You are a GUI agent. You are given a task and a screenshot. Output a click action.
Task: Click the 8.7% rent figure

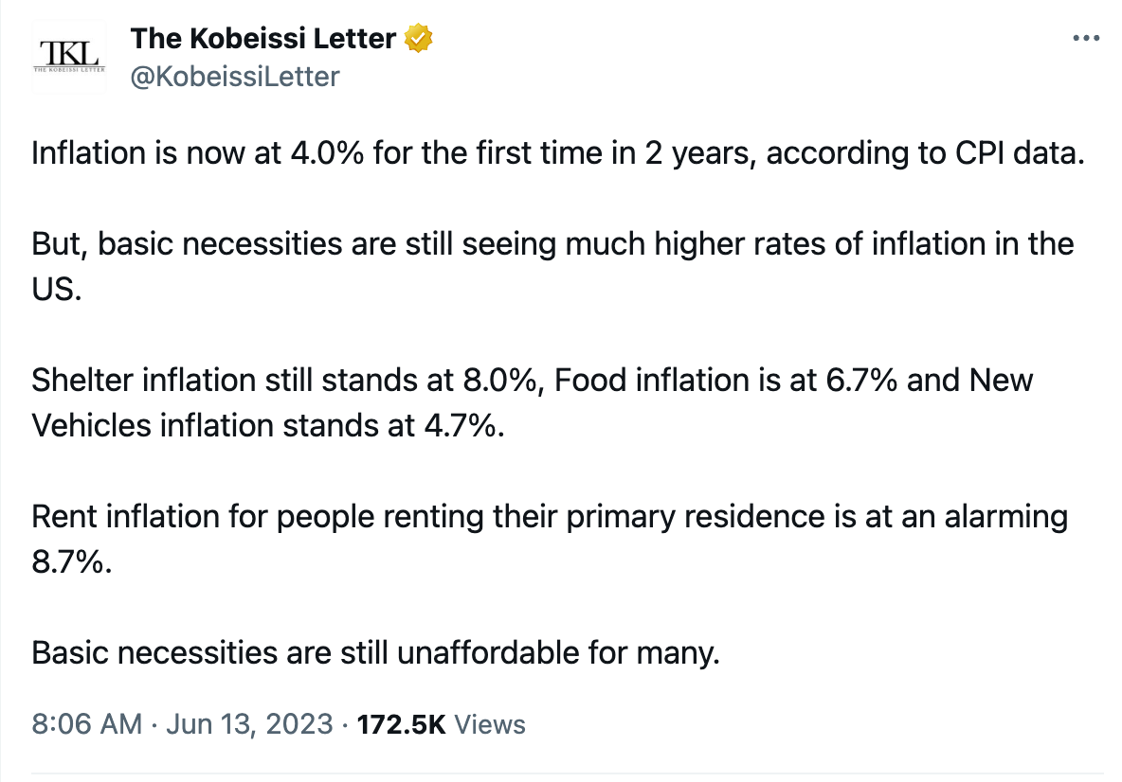tap(72, 561)
